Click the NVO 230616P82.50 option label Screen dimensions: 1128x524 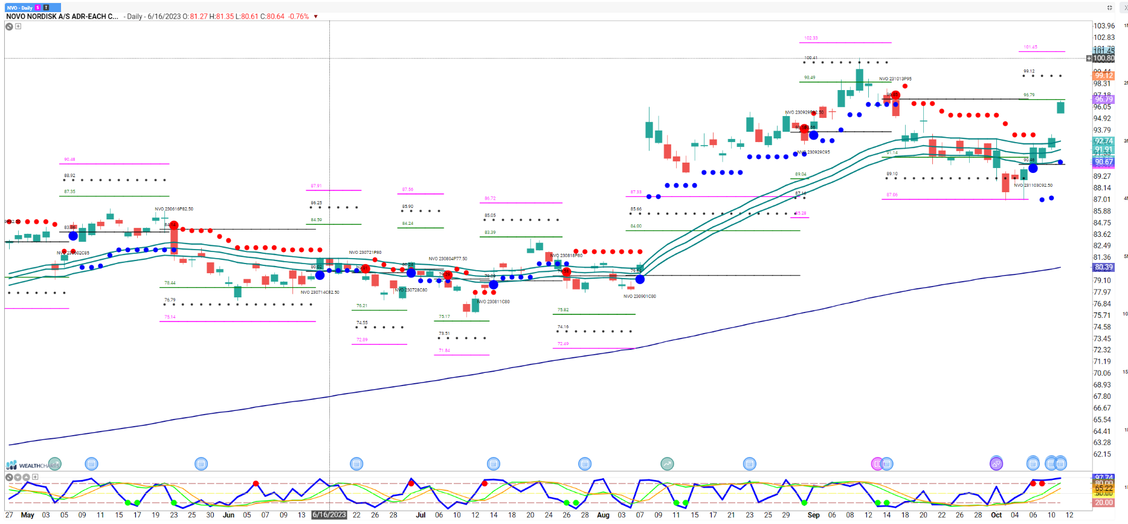pos(174,209)
